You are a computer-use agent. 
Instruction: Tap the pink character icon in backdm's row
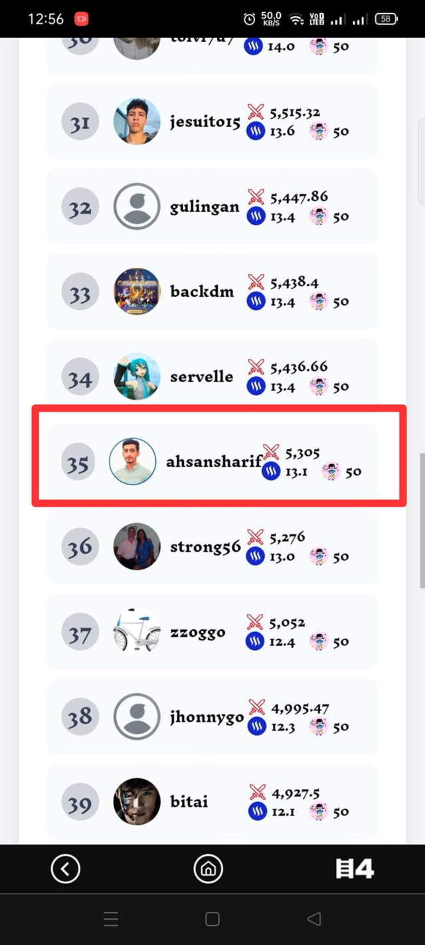319,301
